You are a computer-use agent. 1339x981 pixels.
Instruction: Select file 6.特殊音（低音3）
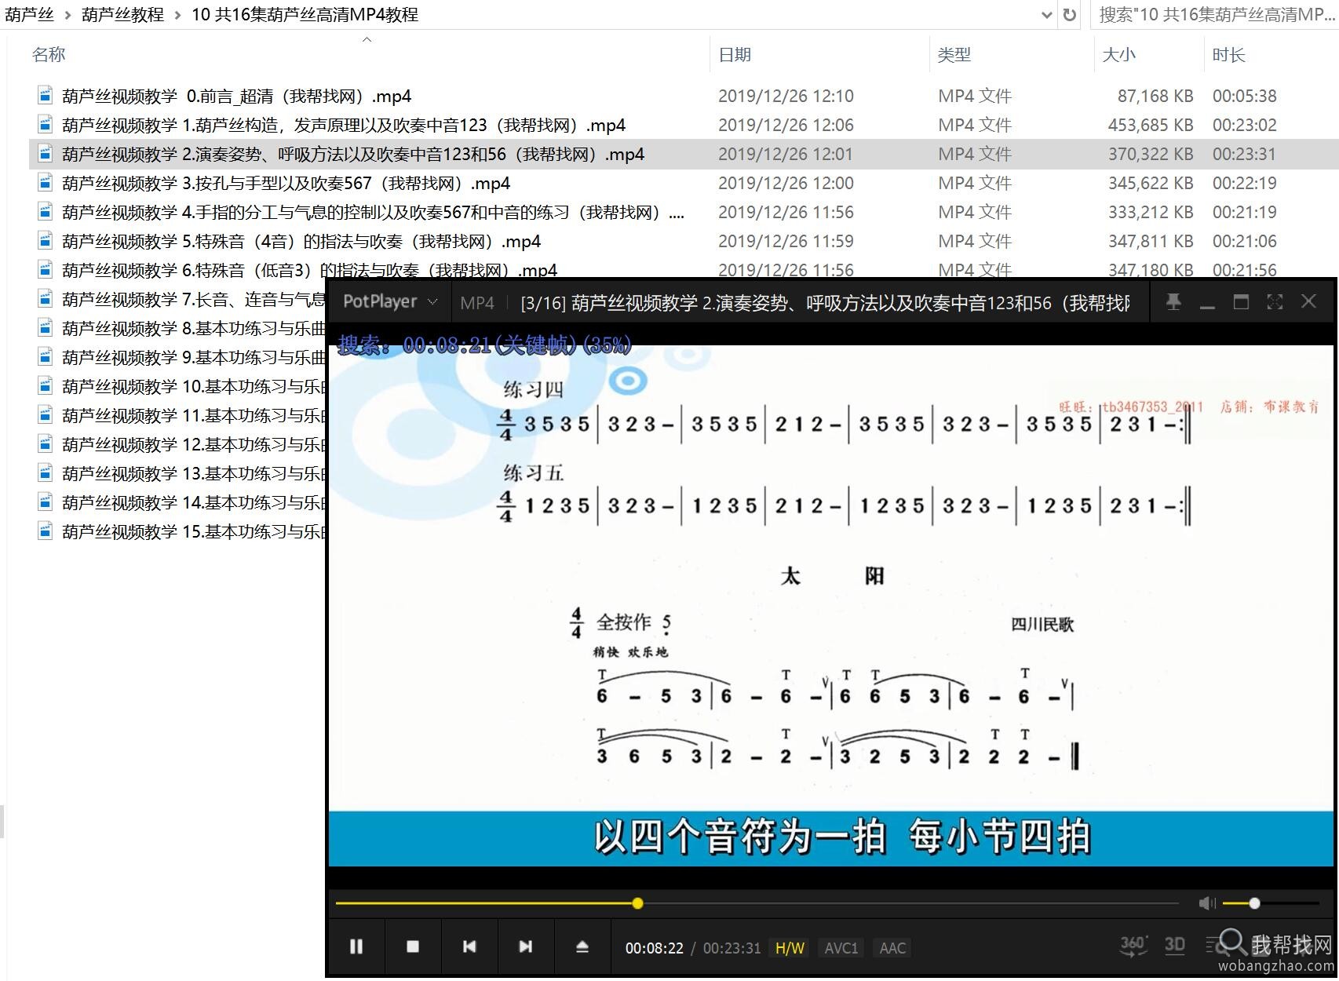click(x=309, y=270)
